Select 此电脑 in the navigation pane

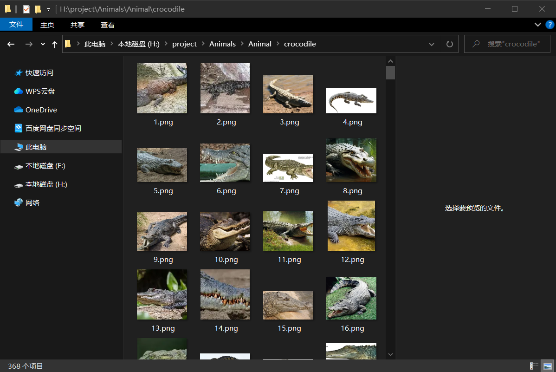point(61,147)
